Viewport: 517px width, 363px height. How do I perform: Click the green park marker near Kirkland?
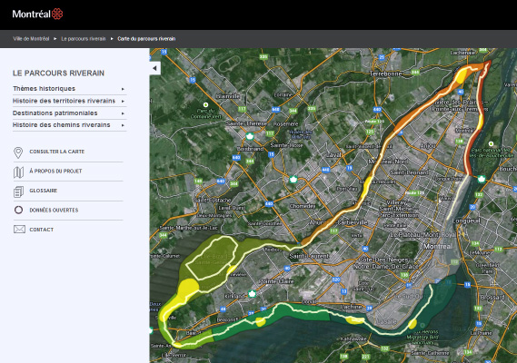point(252,293)
